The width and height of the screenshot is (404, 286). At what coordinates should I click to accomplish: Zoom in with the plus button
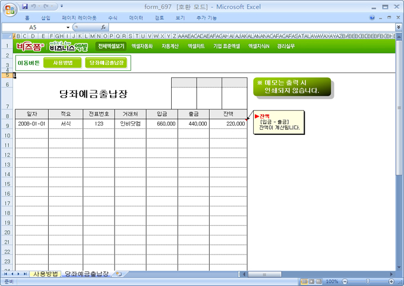click(x=392, y=281)
